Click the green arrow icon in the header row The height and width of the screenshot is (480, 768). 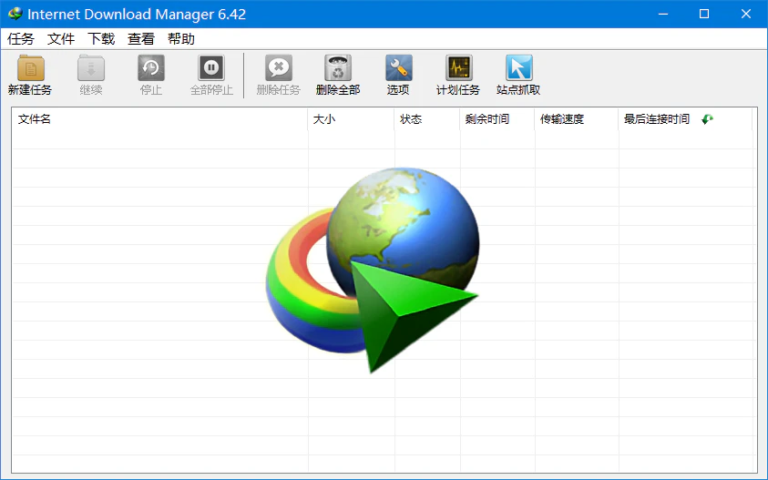(707, 119)
